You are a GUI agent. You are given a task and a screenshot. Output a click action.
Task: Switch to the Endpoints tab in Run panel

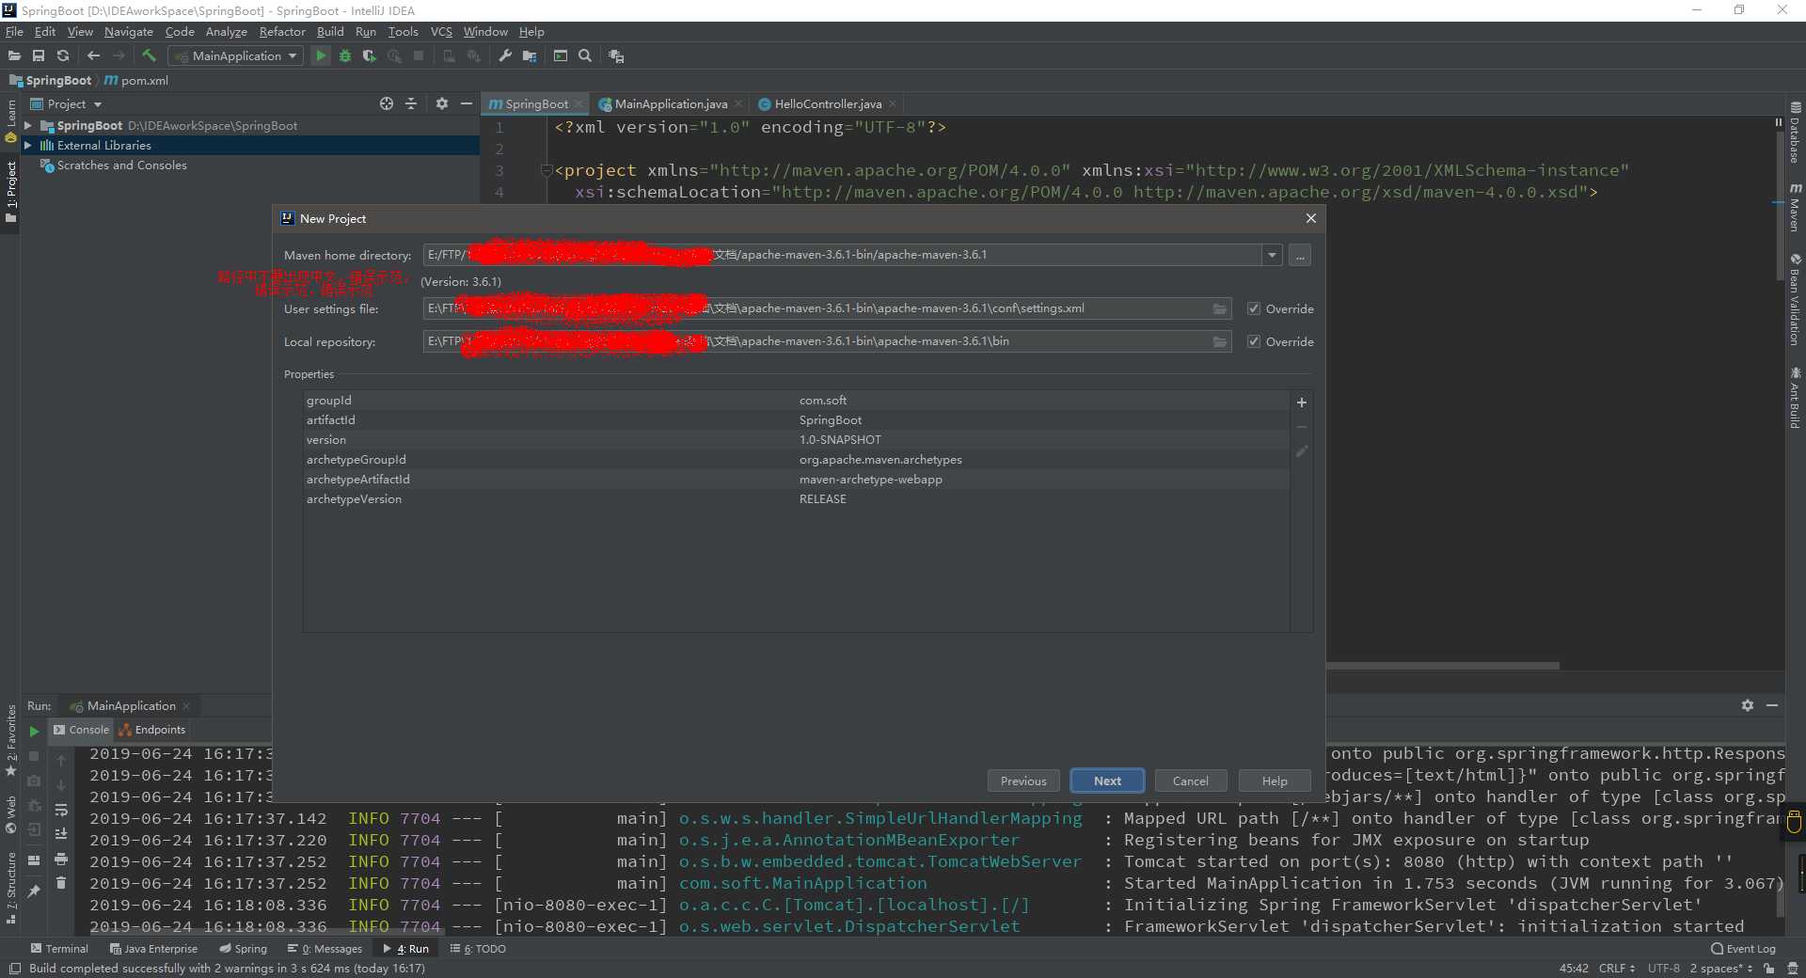(152, 730)
